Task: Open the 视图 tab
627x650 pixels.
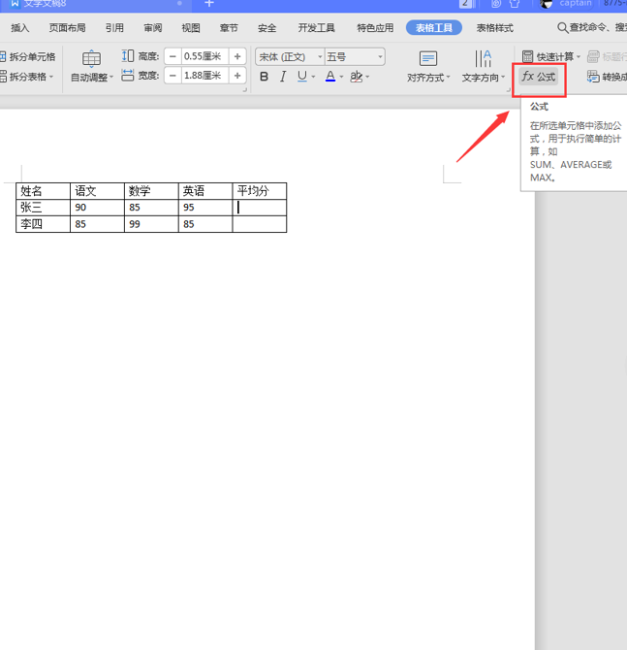Action: pos(191,28)
